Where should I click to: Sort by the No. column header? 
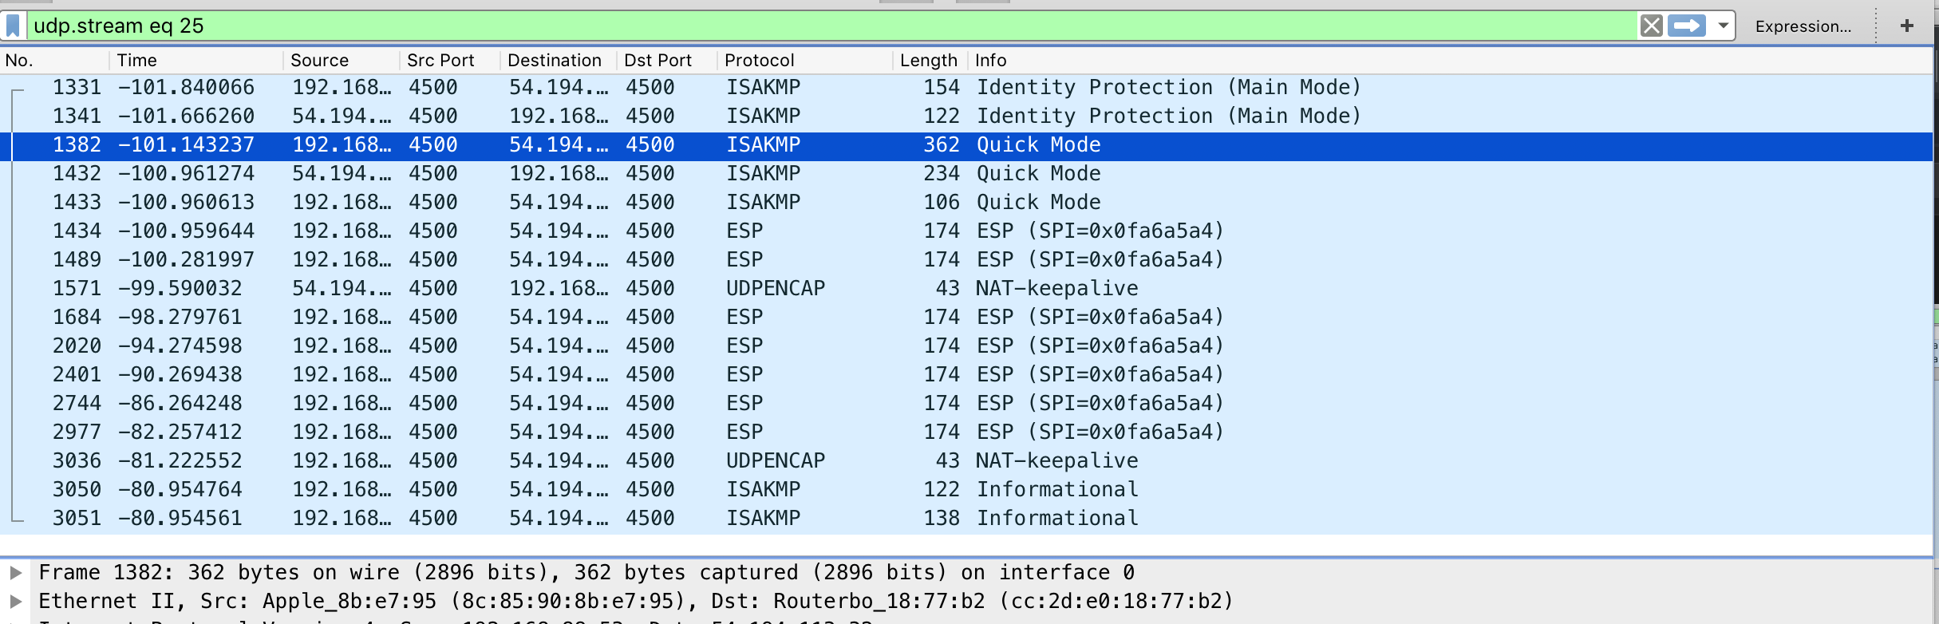[54, 61]
